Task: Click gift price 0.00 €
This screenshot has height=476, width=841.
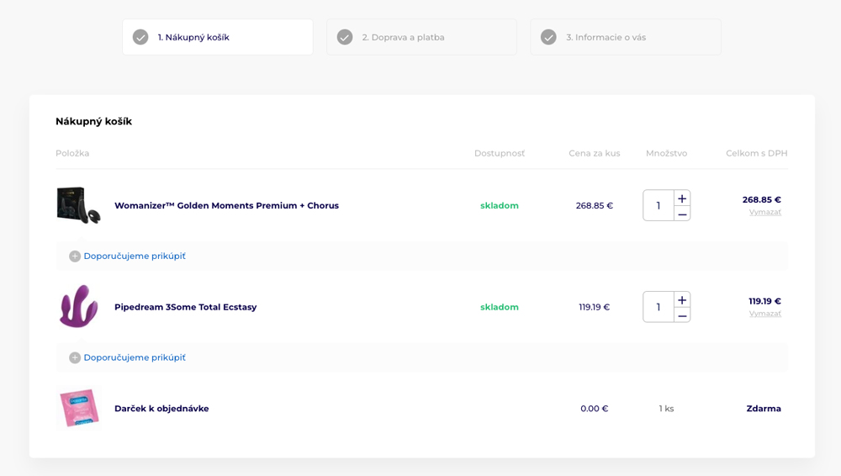Action: [x=595, y=409]
